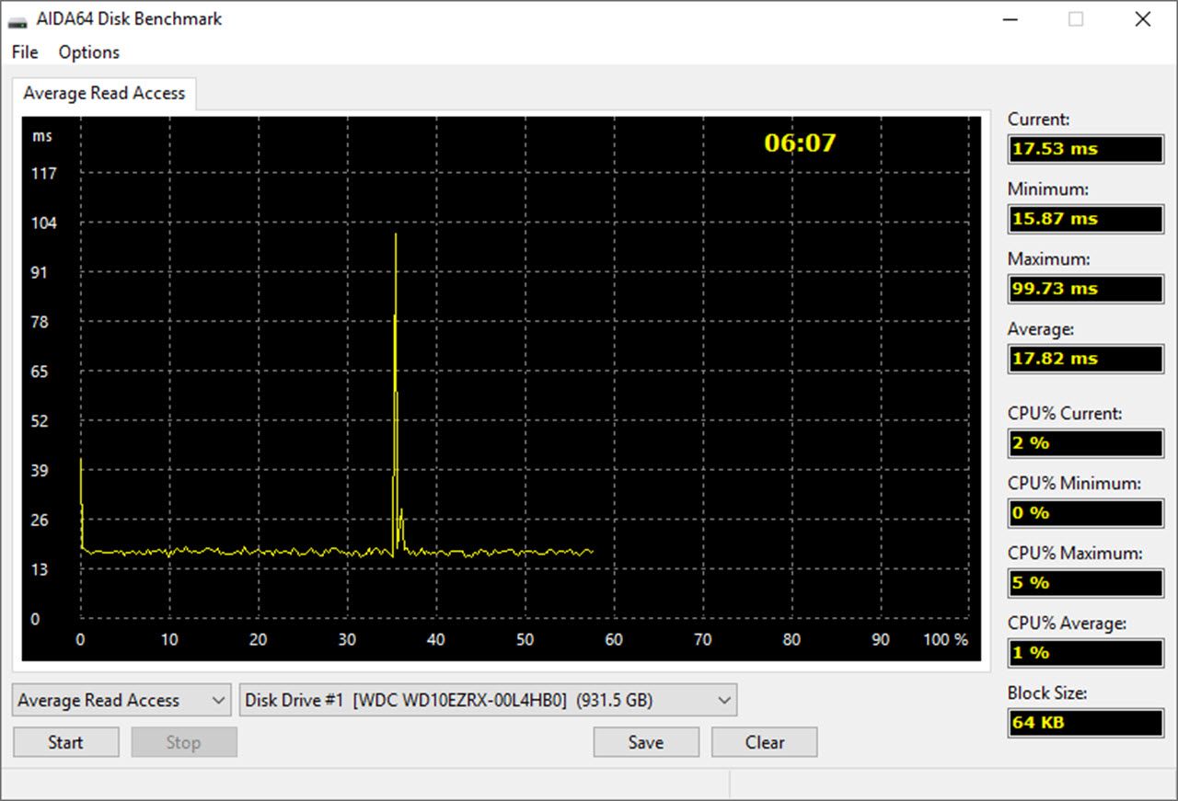This screenshot has height=801, width=1178.
Task: Click the elapsed time display 06:07
Action: coord(800,143)
